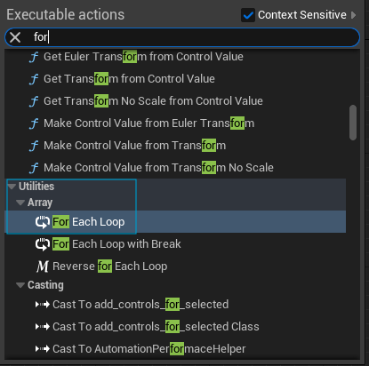Click the Reverse for Each Loop M icon
The image size is (369, 366).
[x=43, y=267]
